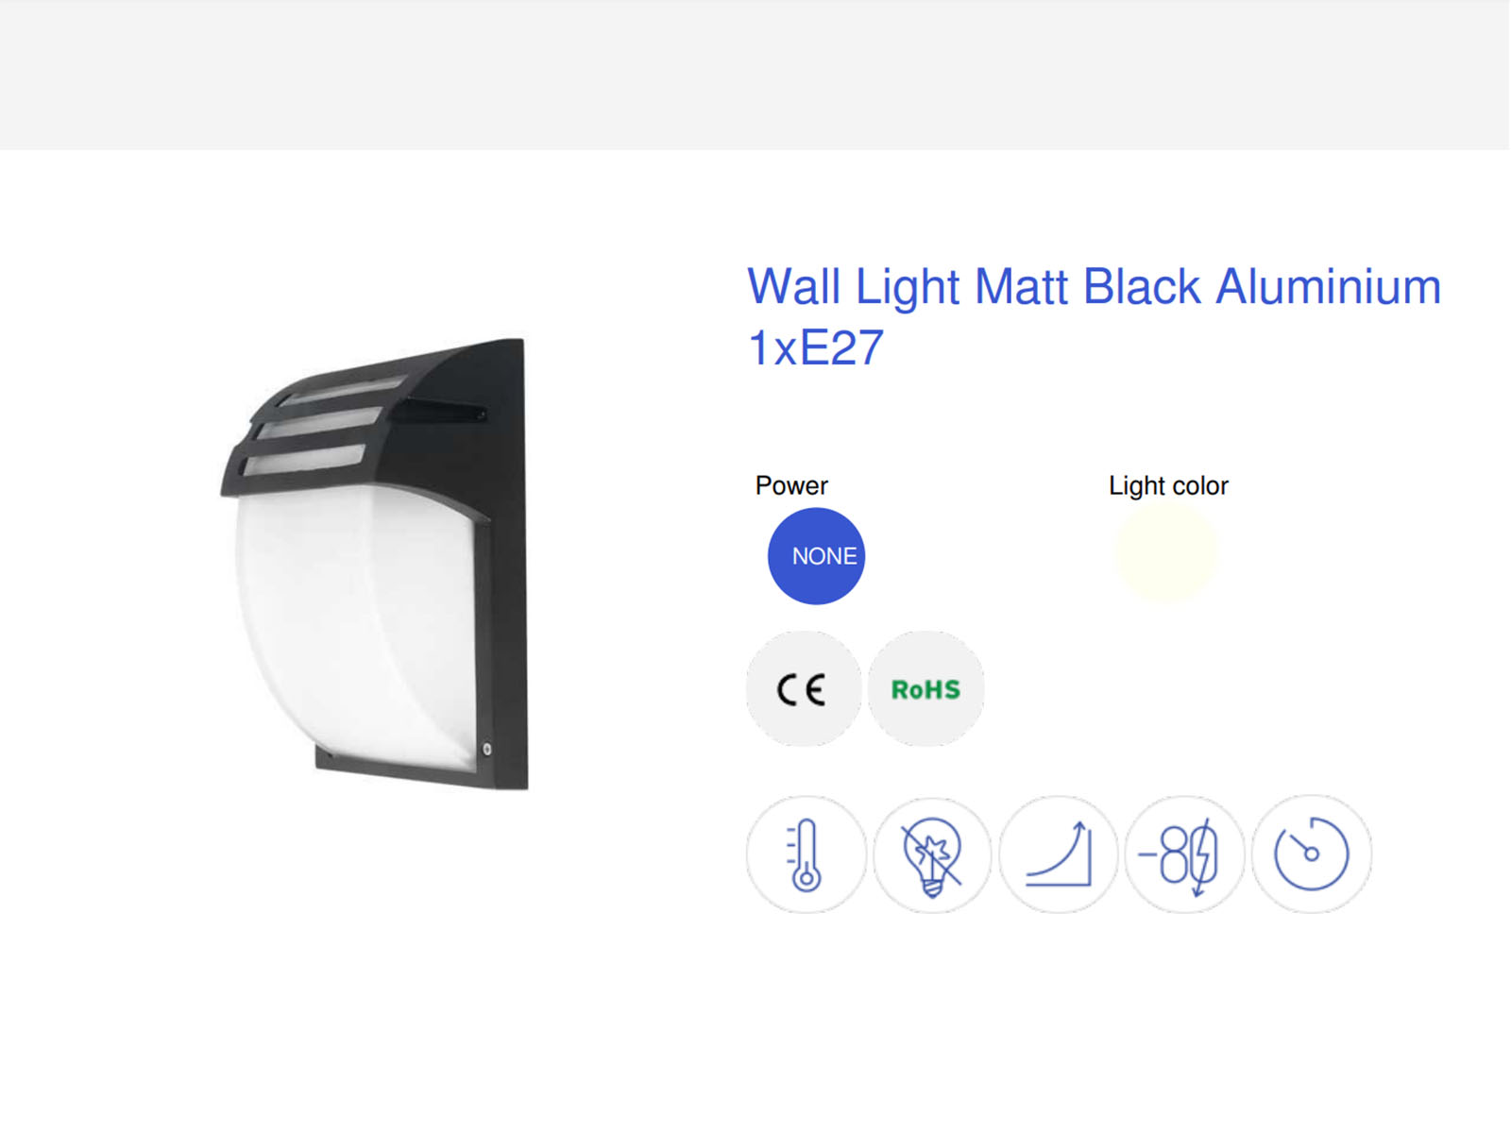The height and width of the screenshot is (1133, 1511).
Task: Click the small screw on the lamp's base
Action: pyautogui.click(x=486, y=749)
